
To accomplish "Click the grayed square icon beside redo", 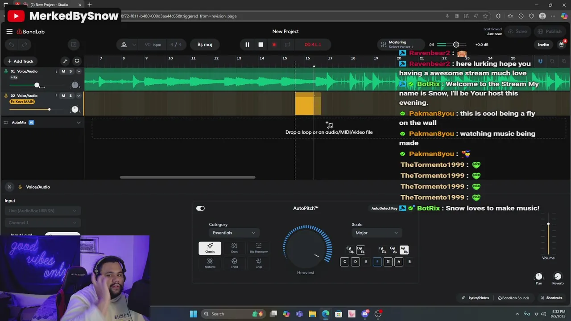I will tap(74, 45).
